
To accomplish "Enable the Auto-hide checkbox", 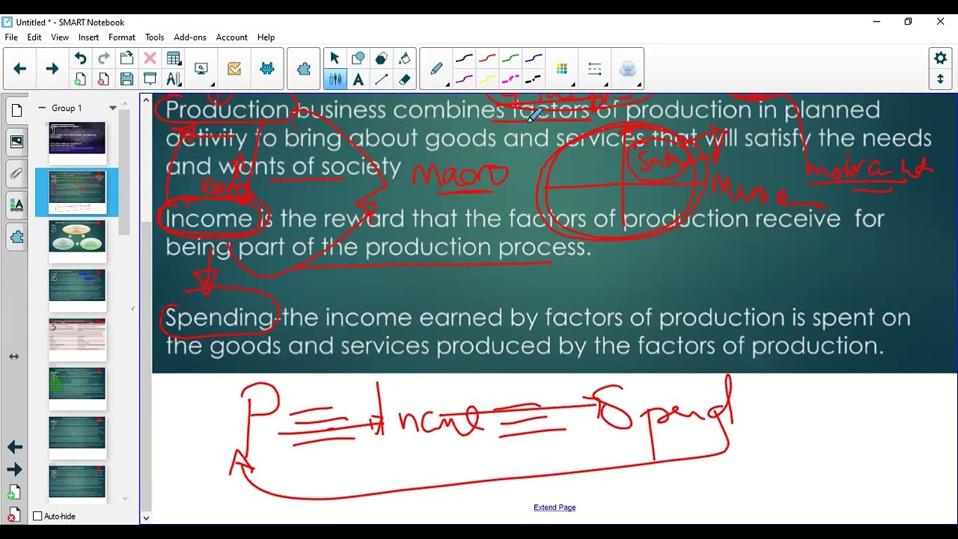I will coord(37,516).
